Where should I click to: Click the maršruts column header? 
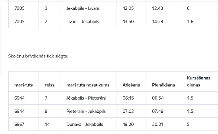24,85
